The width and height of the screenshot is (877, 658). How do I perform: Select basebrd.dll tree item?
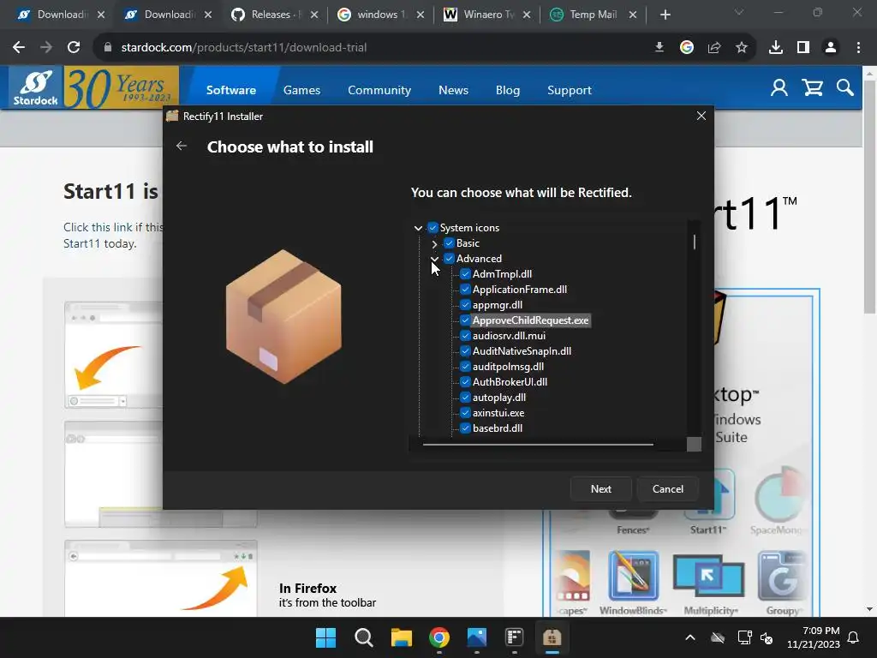click(x=498, y=428)
